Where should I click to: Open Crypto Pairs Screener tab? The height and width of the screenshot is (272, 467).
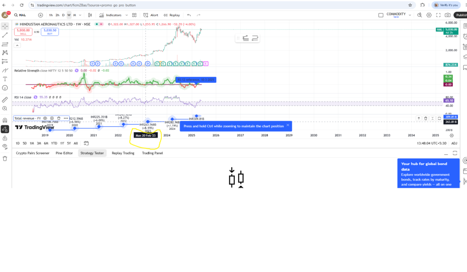pos(32,153)
